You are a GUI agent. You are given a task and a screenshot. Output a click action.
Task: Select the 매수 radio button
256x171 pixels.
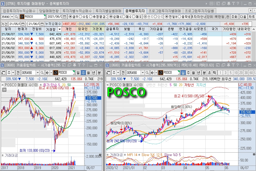(124, 17)
